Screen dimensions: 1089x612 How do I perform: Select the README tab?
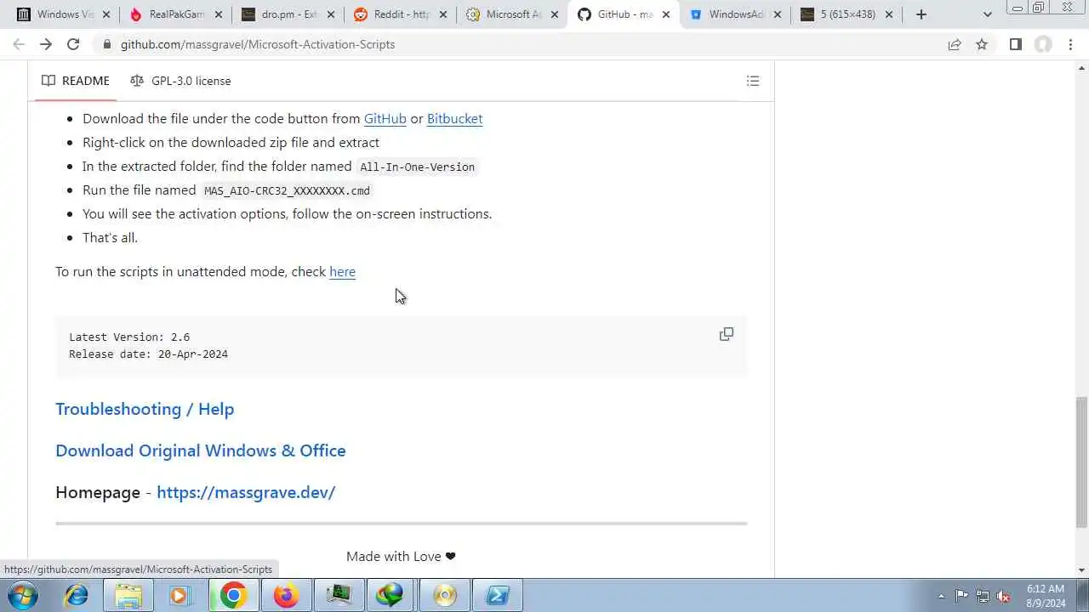[76, 81]
